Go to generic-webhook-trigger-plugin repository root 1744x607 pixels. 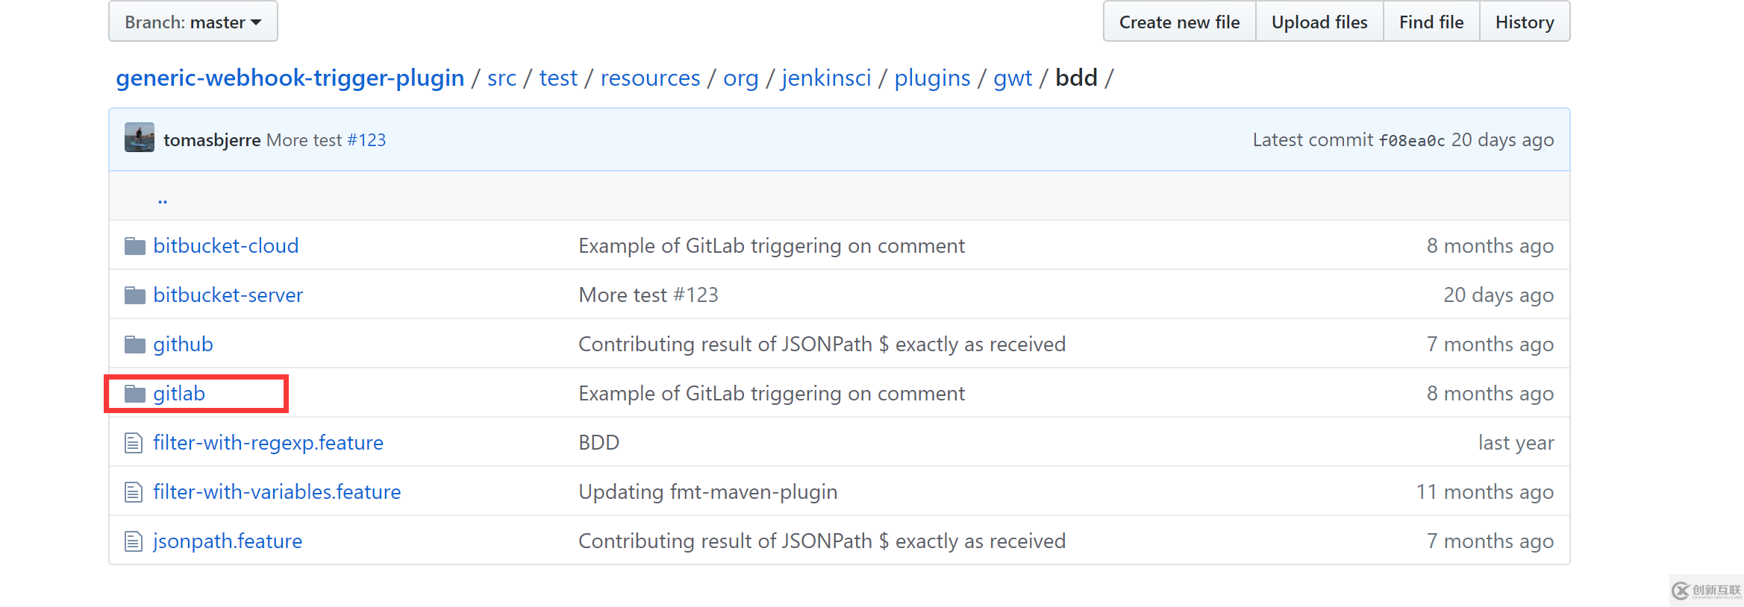(290, 78)
